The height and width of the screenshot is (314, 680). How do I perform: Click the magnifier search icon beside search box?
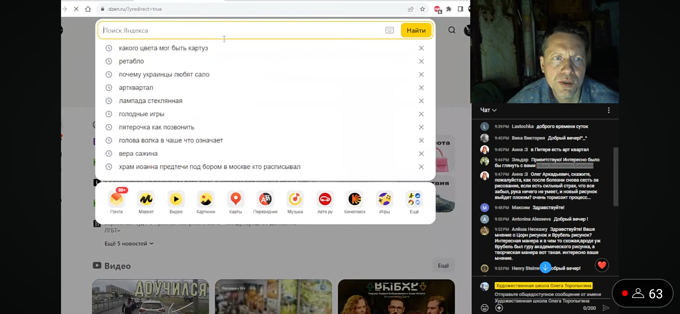coord(452,30)
